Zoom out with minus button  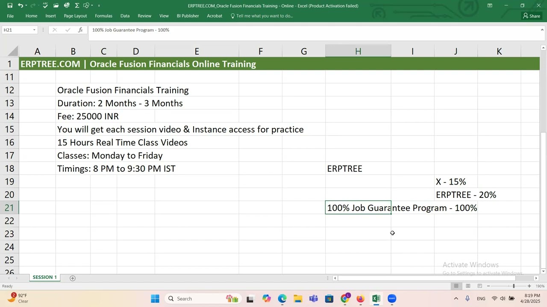pyautogui.click(x=488, y=286)
